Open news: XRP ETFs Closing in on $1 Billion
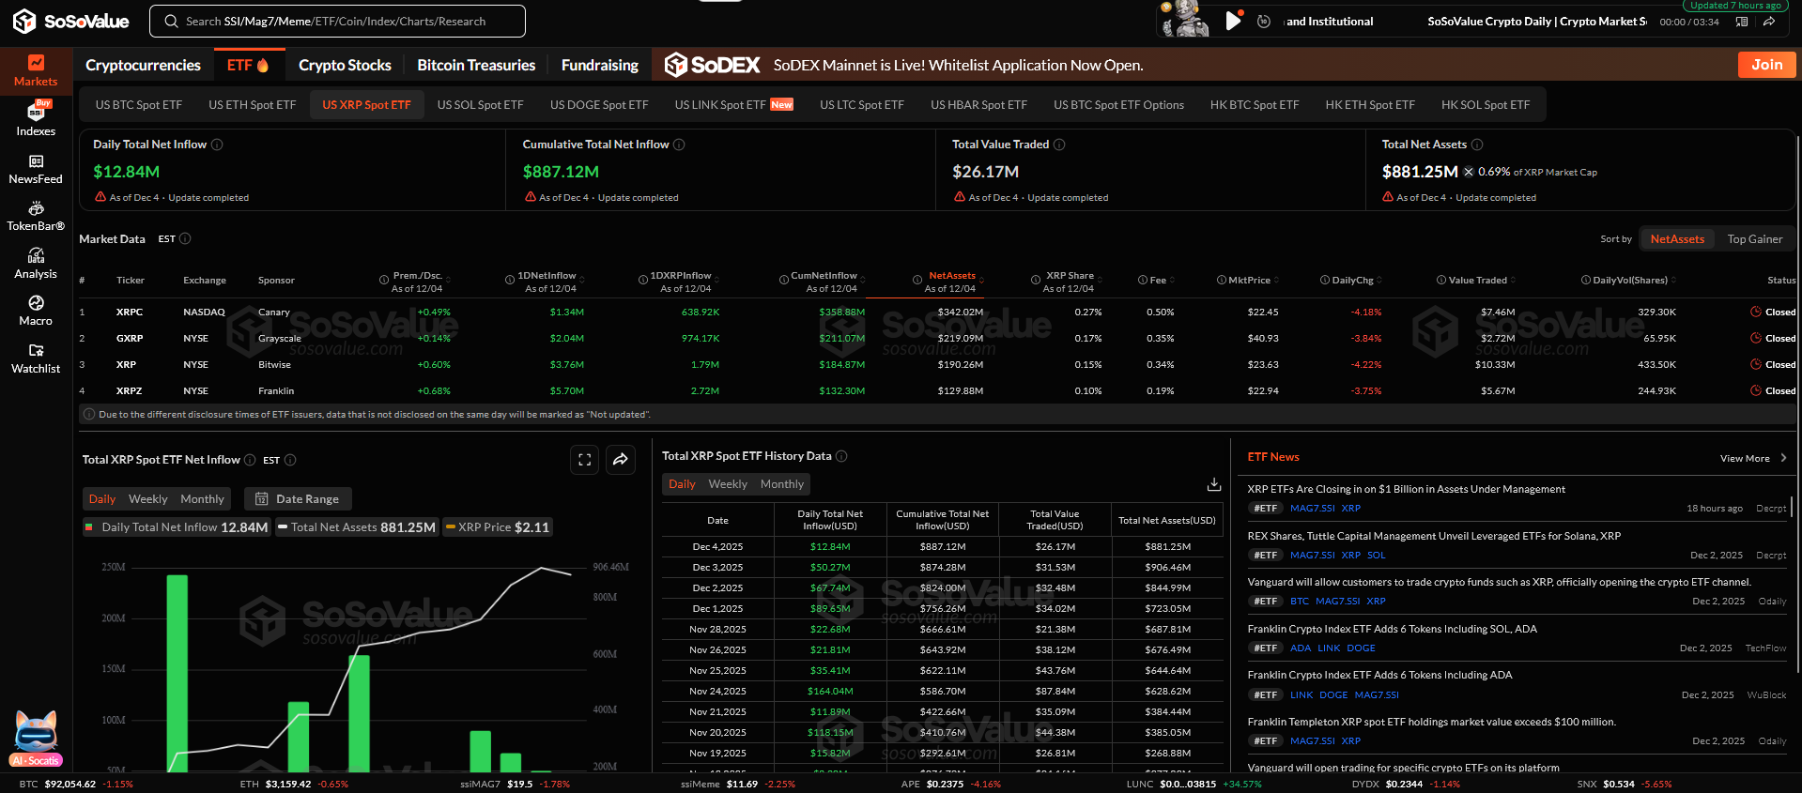The image size is (1802, 793). (1406, 489)
